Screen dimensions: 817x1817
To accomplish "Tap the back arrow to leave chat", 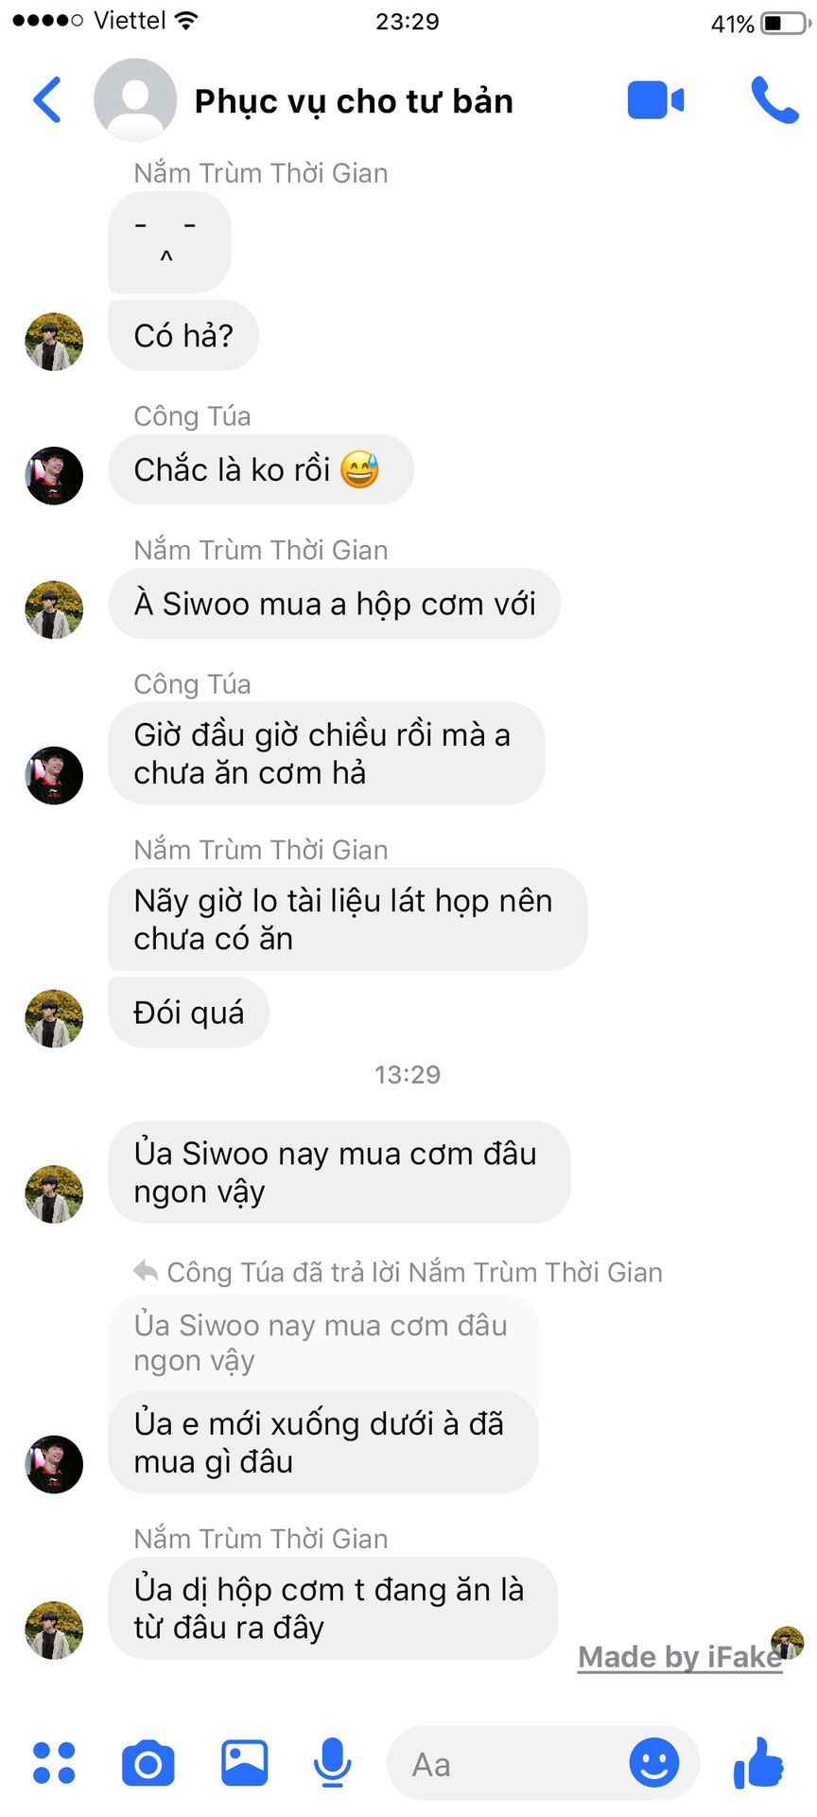I will pyautogui.click(x=47, y=100).
